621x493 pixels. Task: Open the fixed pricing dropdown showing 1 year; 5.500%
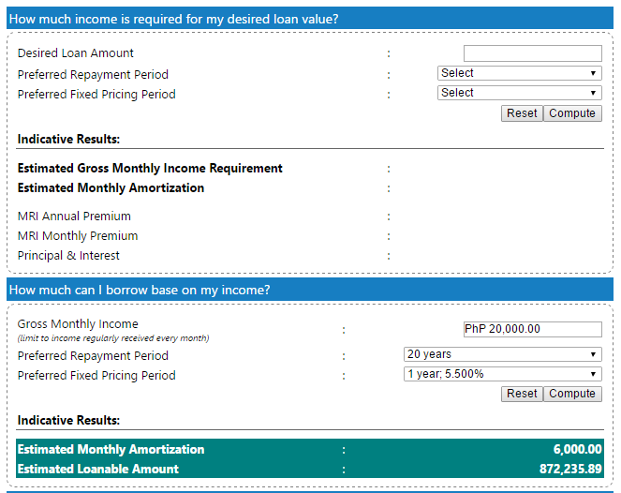click(x=503, y=374)
